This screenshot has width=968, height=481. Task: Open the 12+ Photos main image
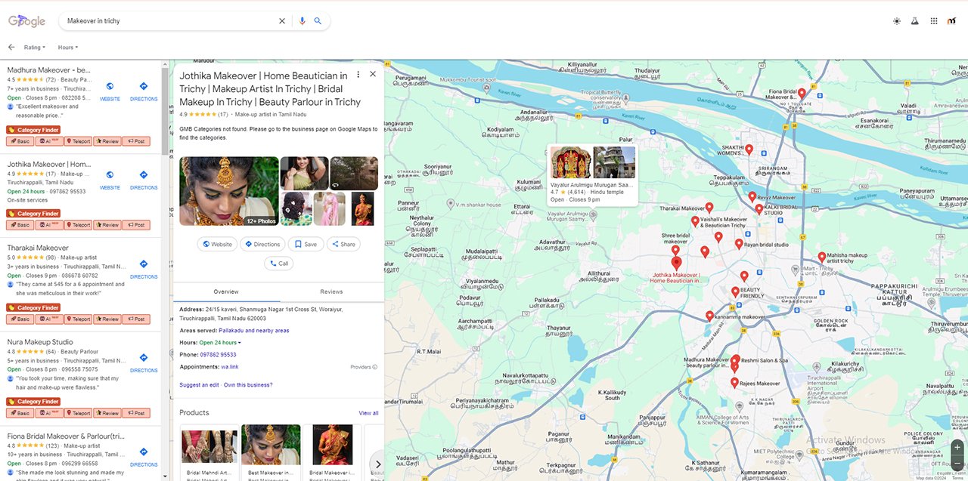(x=229, y=191)
